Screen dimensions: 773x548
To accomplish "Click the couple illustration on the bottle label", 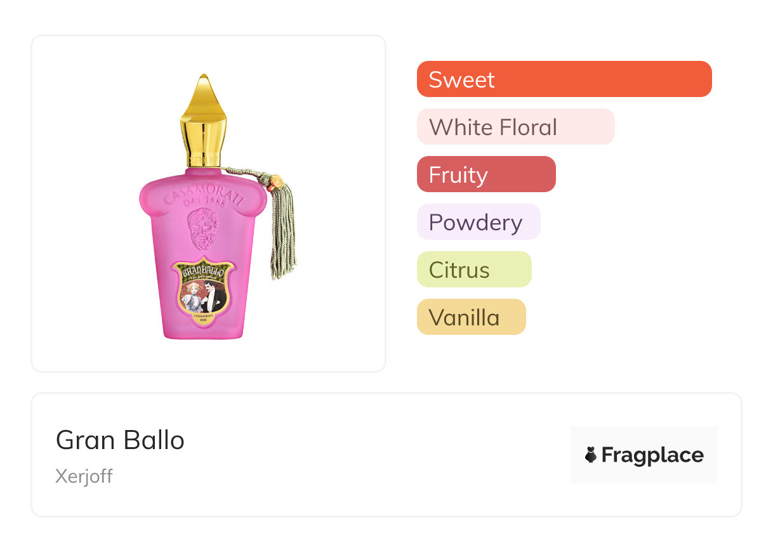I will tap(203, 295).
